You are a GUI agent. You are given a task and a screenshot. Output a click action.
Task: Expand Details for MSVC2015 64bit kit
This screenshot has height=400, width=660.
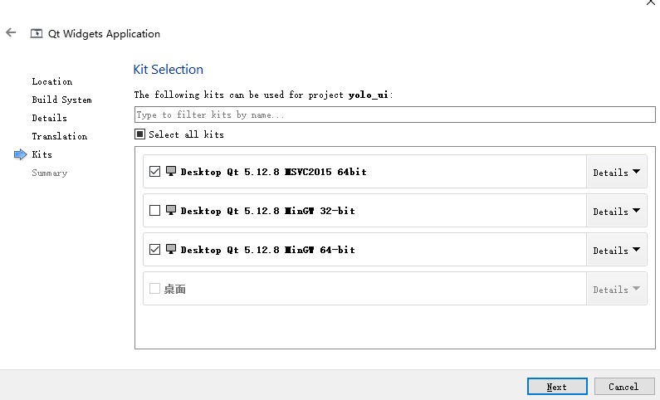coord(616,173)
